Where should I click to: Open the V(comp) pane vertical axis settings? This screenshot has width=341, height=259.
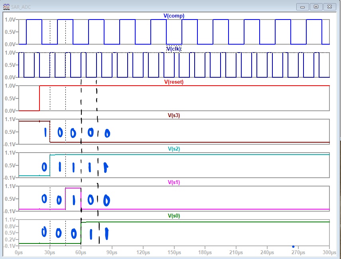tap(10, 32)
